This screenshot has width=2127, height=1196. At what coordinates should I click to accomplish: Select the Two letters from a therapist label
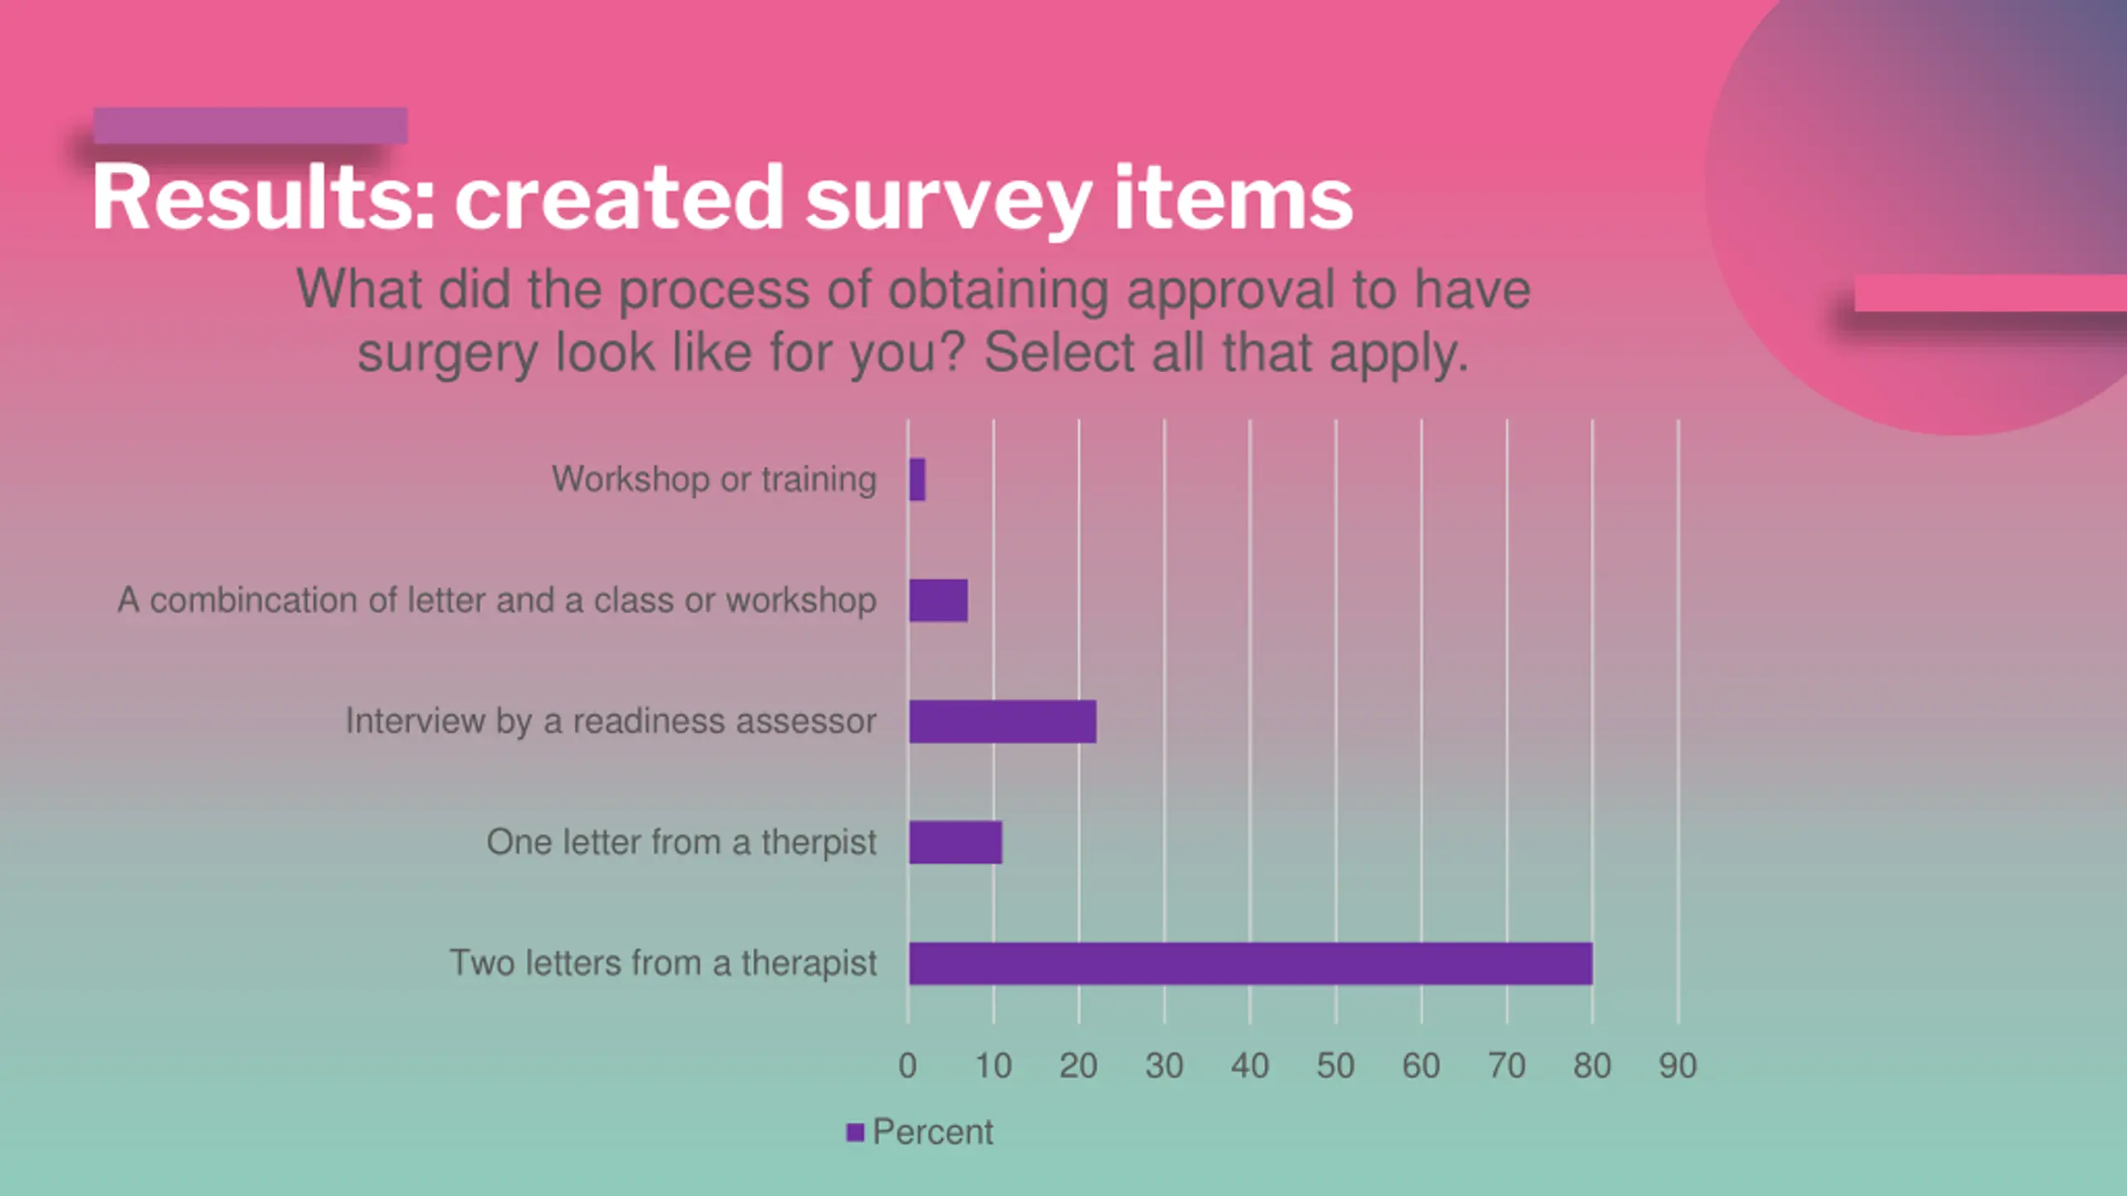click(x=663, y=963)
